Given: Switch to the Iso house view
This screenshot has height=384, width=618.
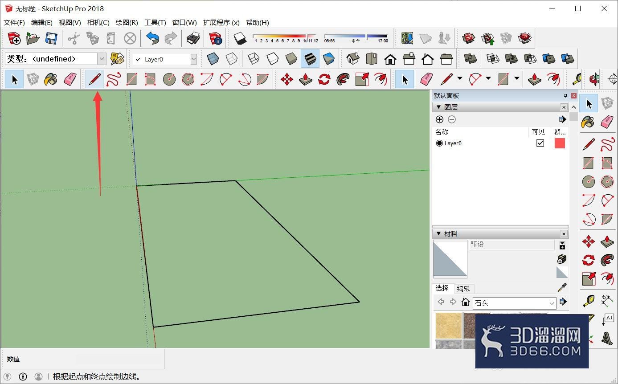Looking at the screenshot, I should (352, 59).
